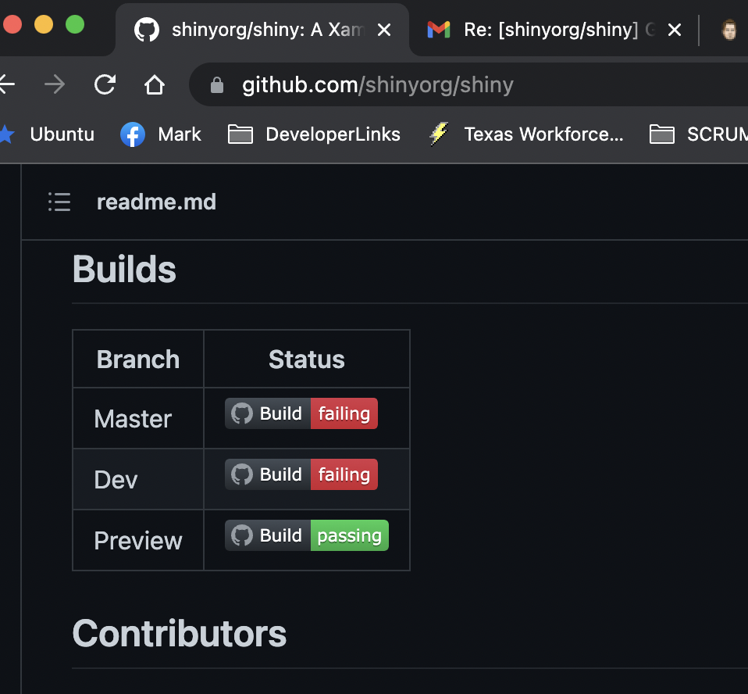Click the lightning bolt Texas Workforce icon

438,134
